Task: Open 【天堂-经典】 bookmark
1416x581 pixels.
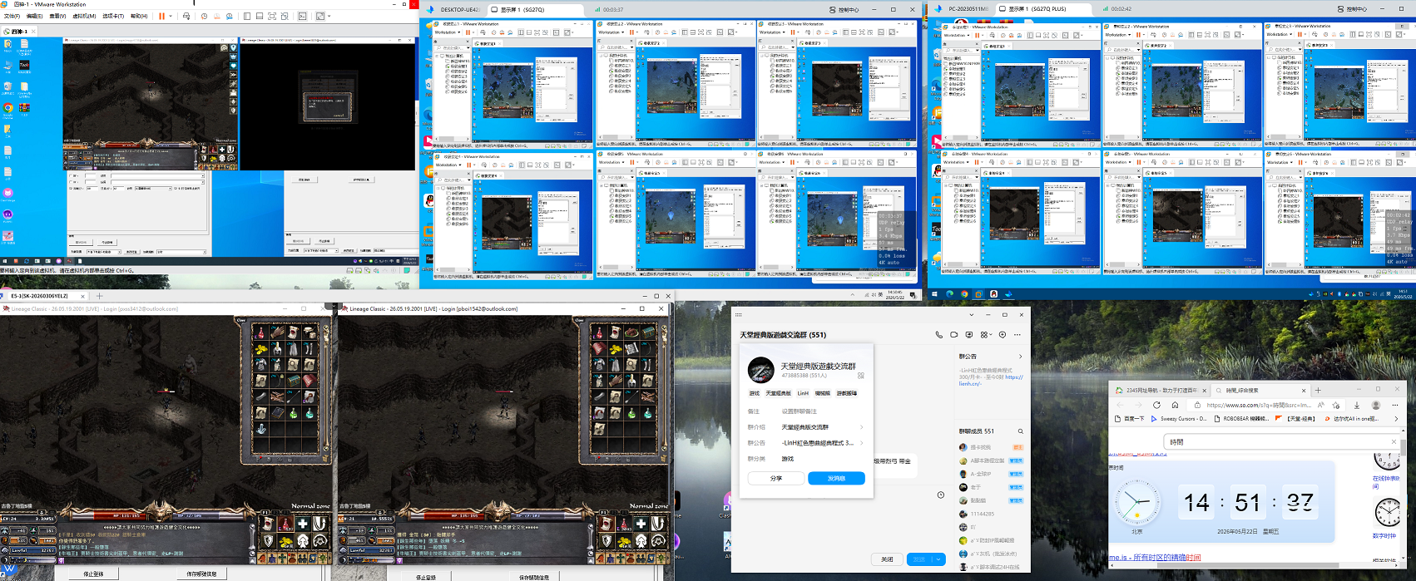Action: pos(1297,419)
